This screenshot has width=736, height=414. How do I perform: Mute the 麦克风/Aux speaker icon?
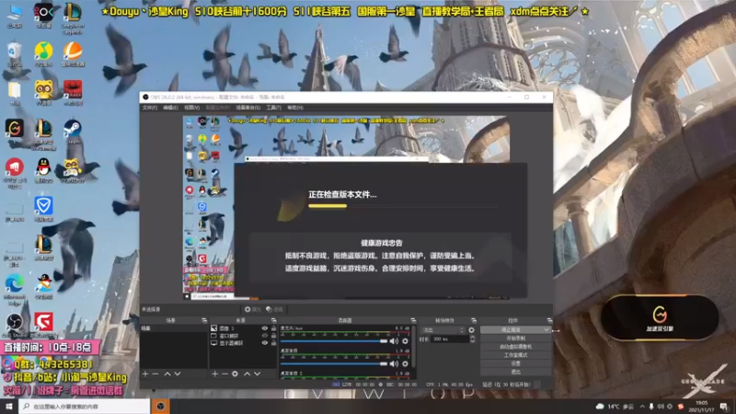[395, 341]
